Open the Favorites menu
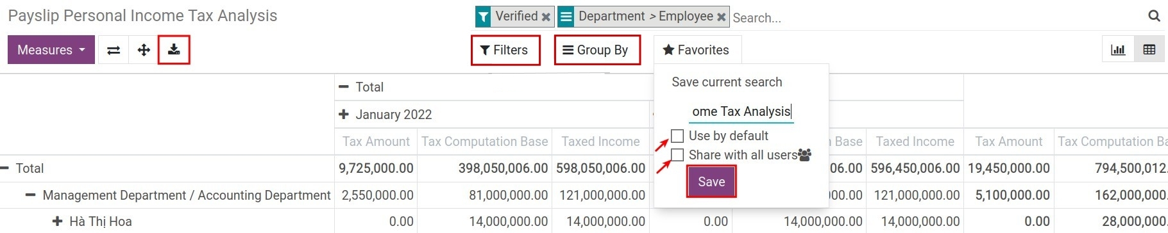Screen dimensions: 1168x233 point(697,50)
